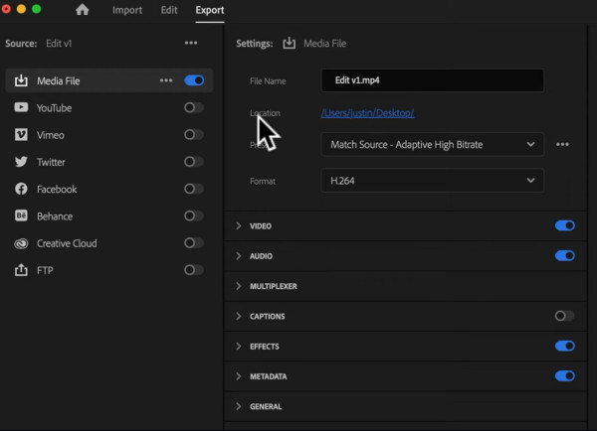The width and height of the screenshot is (597, 431).
Task: Click the Vimeo destination icon
Action: coord(21,134)
